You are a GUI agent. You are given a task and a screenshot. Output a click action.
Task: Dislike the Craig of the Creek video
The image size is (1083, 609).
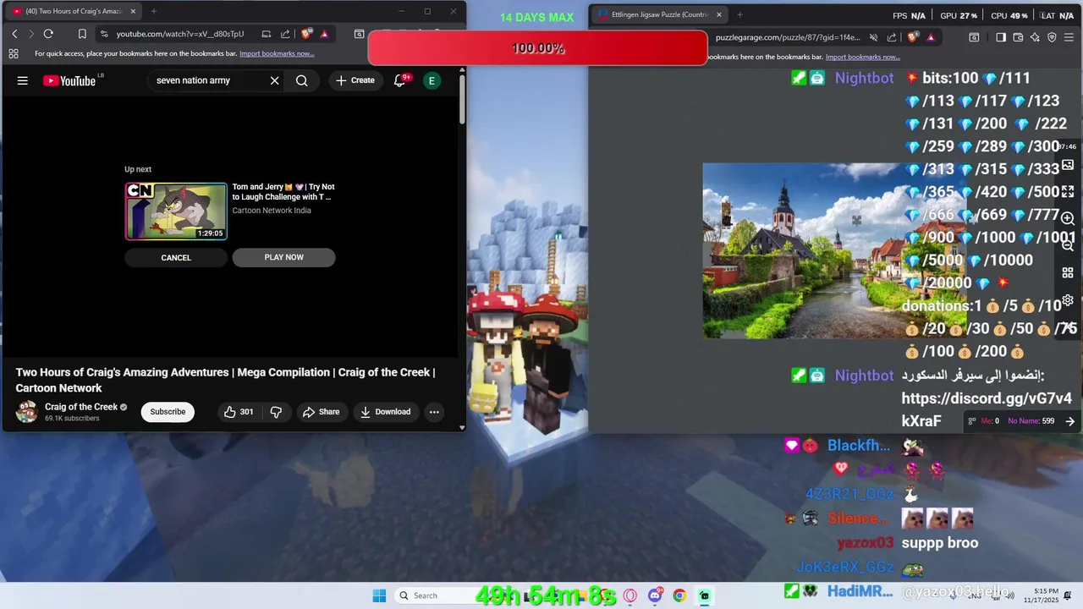pyautogui.click(x=275, y=412)
